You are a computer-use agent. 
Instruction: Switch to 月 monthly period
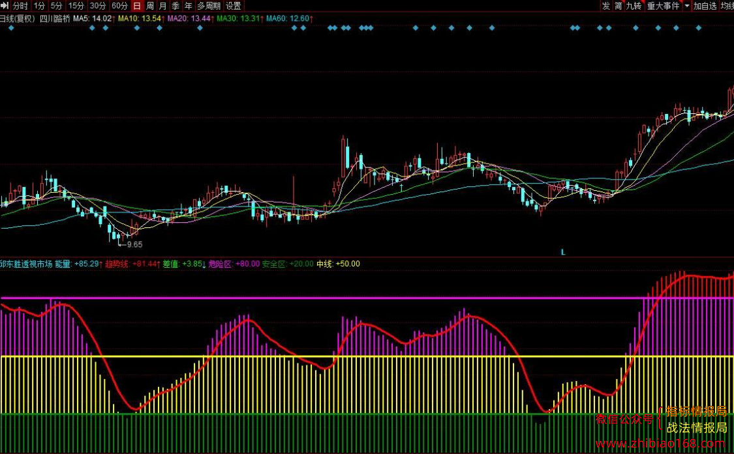pyautogui.click(x=162, y=6)
